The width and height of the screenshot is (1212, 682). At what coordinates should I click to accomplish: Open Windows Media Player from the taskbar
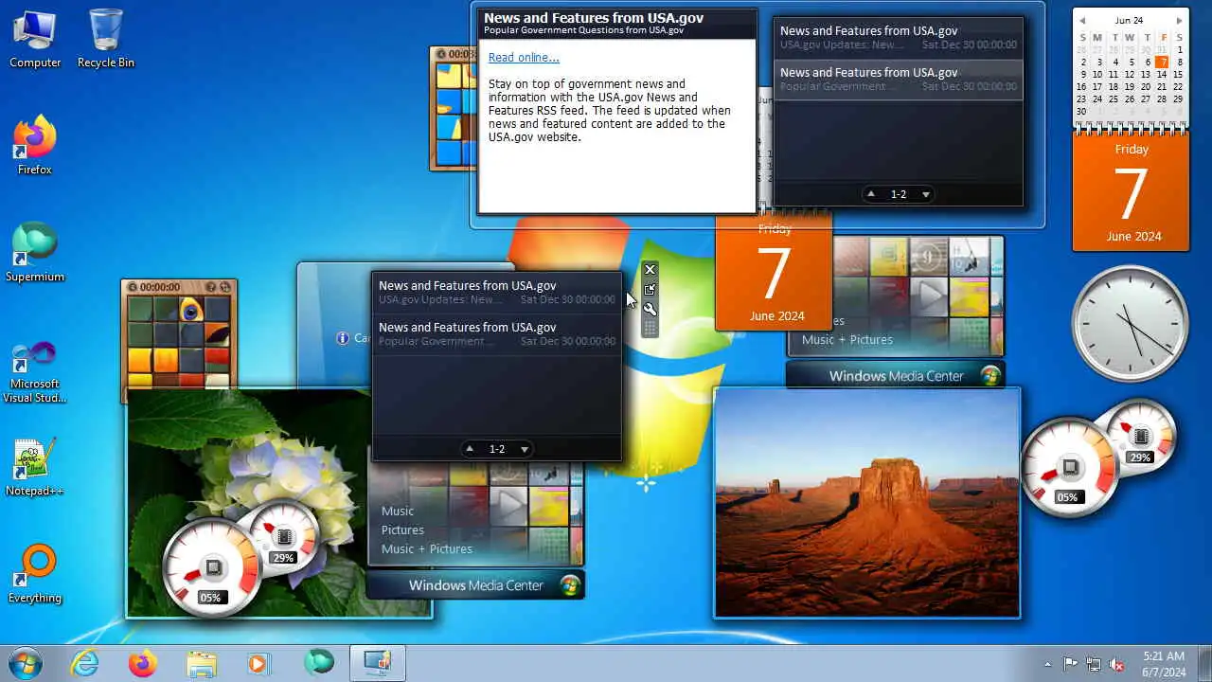pos(258,663)
